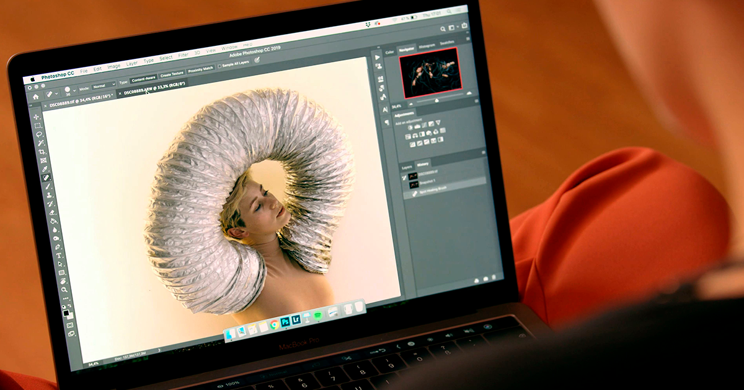Select the Clone Stamp tool
This screenshot has height=390, width=744.
click(x=49, y=195)
